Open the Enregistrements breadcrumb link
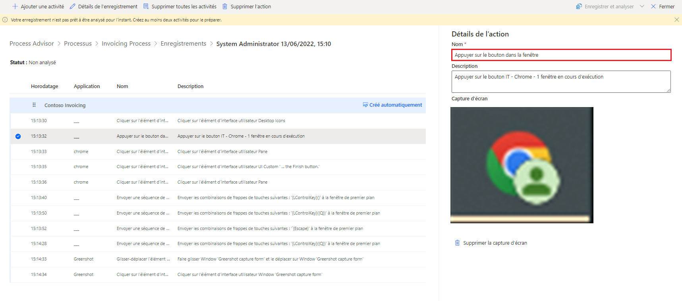The width and height of the screenshot is (682, 301). point(183,44)
